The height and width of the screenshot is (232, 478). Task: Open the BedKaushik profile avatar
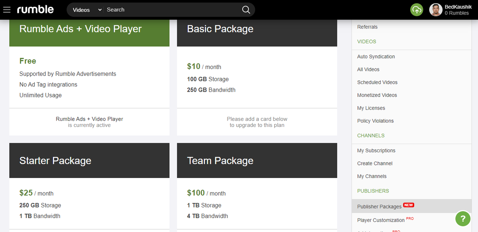[x=436, y=10]
